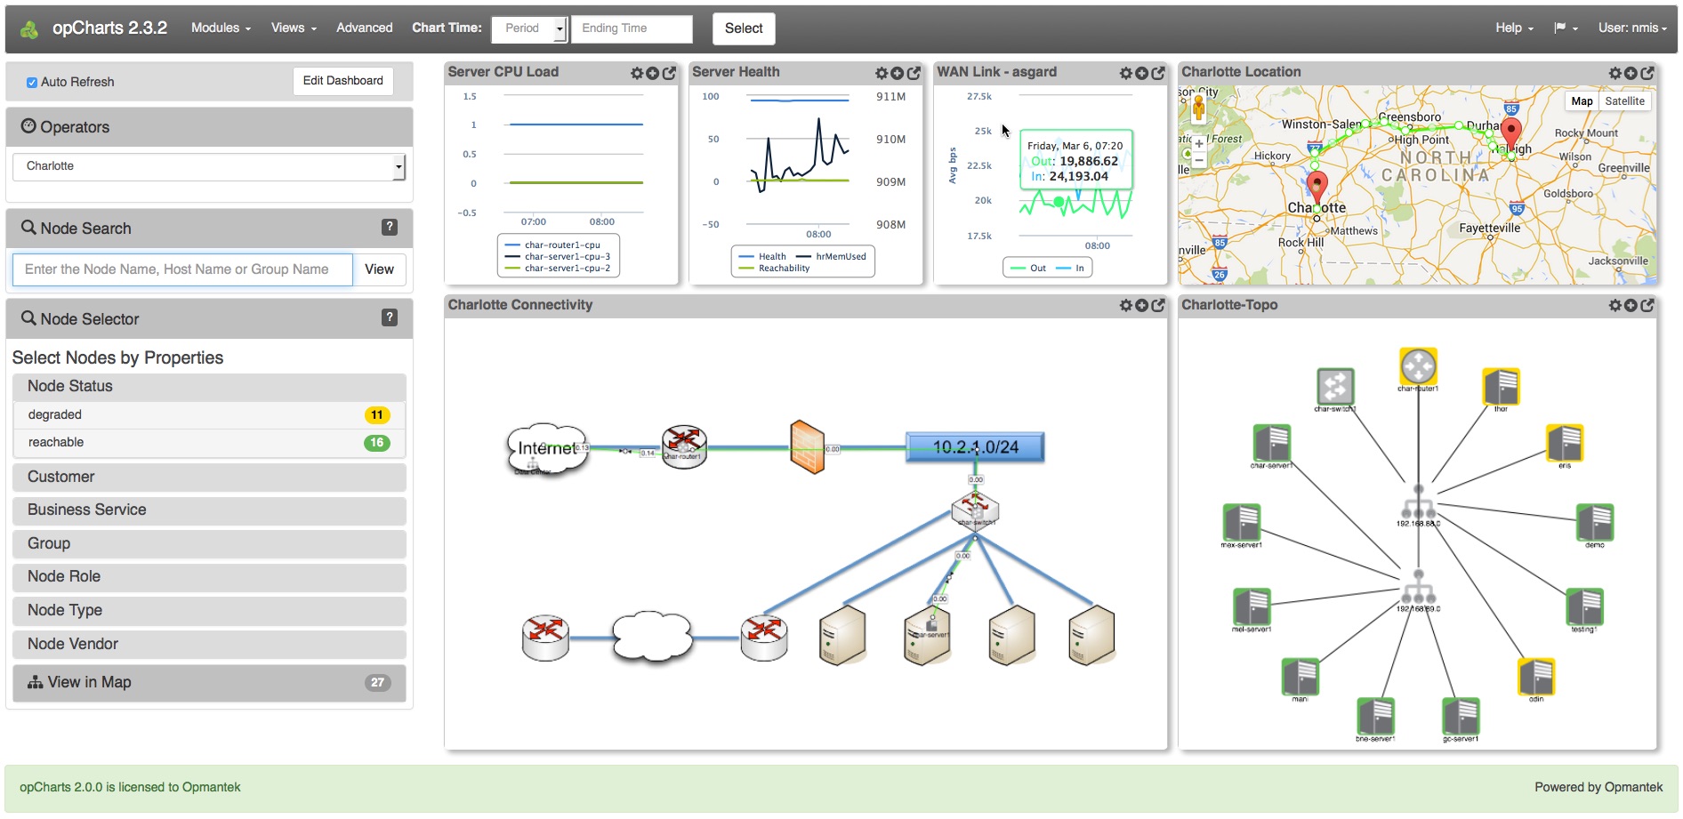Click View in Map button
The image size is (1683, 819).
tap(209, 682)
